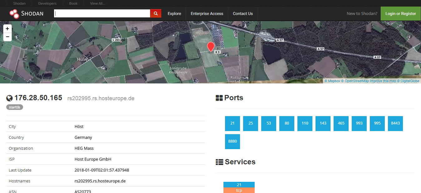Image resolution: width=421 pixels, height=193 pixels.
Task: Click rs202995.rs.hosteurope.de next to IP heading
Action: (101, 98)
